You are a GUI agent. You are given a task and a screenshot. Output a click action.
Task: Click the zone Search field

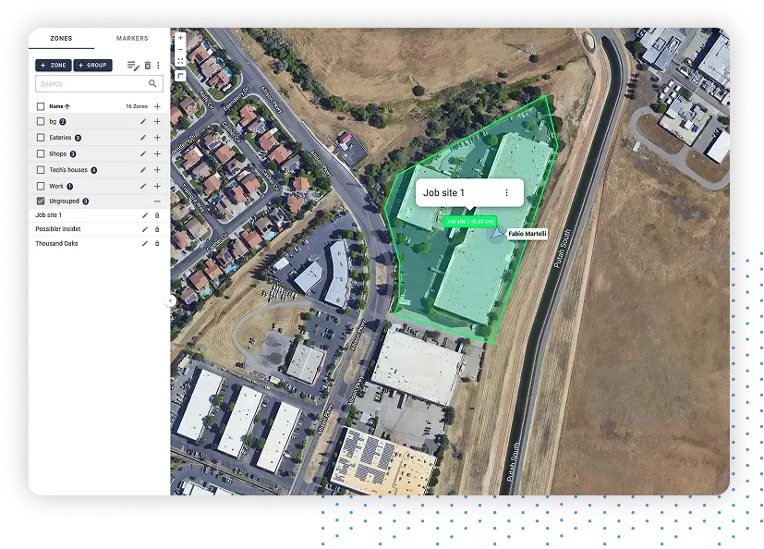click(99, 84)
